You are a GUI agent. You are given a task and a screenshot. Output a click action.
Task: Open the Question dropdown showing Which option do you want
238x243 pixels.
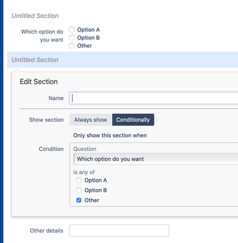156,159
